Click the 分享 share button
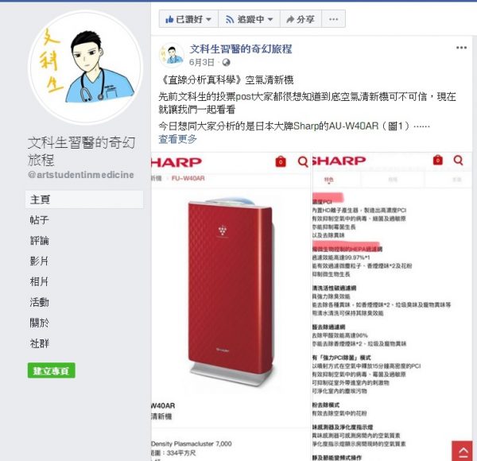Viewport: 477px width, 461px height. tap(301, 19)
